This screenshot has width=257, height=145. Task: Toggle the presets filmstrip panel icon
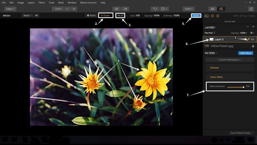click(212, 9)
